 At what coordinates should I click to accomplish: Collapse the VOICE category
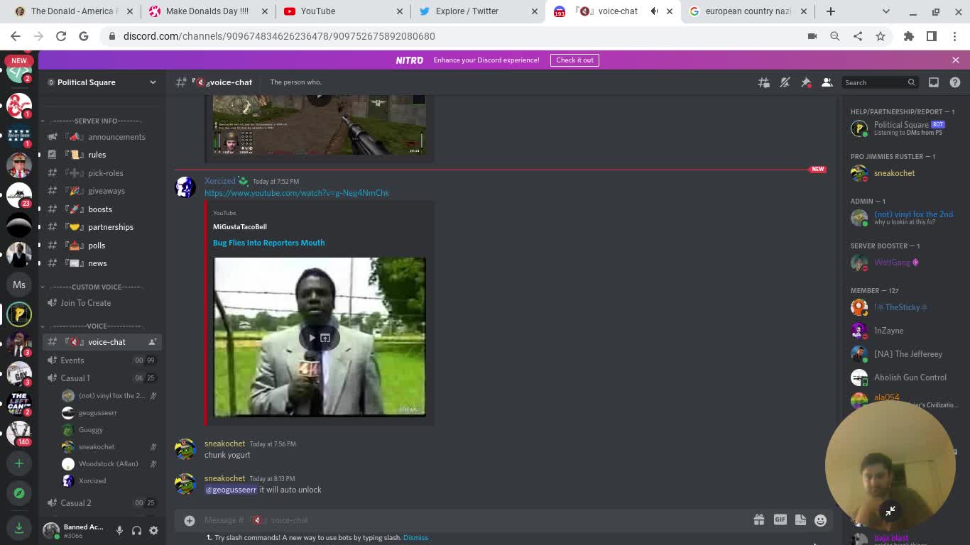(96, 326)
